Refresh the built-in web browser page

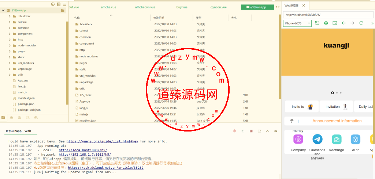361,23
